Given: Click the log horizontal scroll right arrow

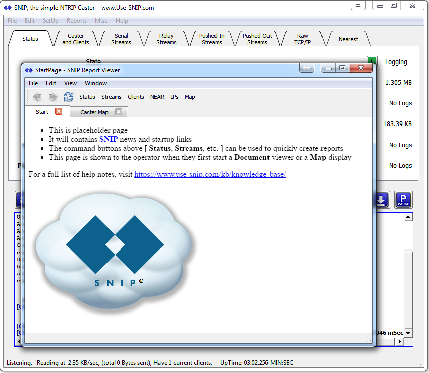Looking at the screenshot, I should (x=399, y=341).
